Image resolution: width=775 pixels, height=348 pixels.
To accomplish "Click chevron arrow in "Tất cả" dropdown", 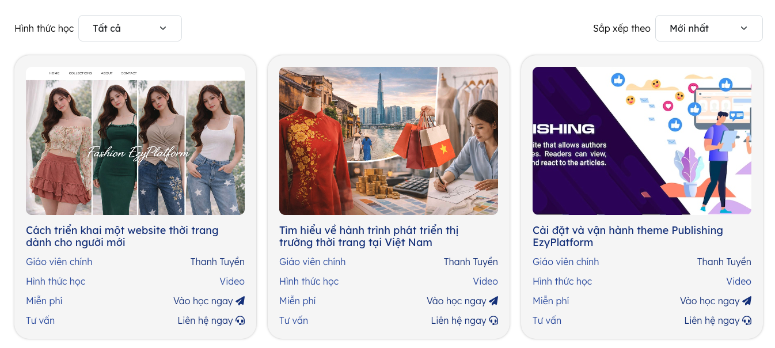I will click(x=163, y=28).
